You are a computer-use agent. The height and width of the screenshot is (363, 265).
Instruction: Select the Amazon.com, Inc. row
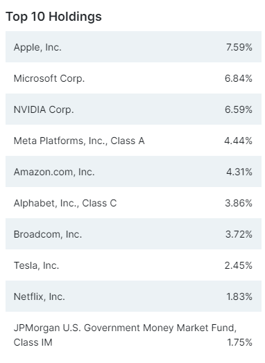point(134,172)
